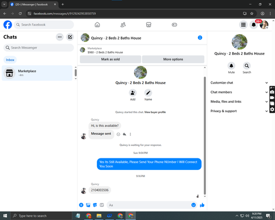275x220 pixels.
Task: Click Quincy's phone number message 2104003506
Action: 100,190
